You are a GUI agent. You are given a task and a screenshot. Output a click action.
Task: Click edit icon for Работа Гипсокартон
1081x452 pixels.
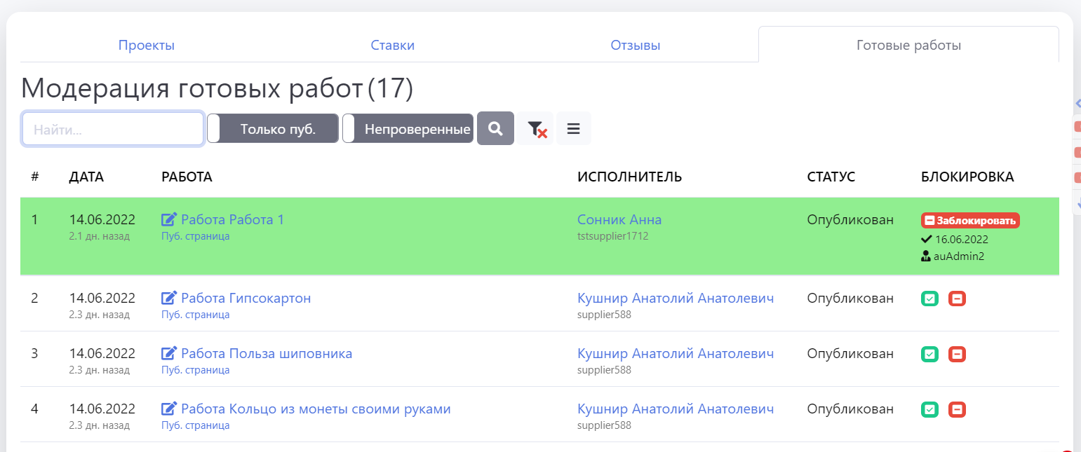169,299
